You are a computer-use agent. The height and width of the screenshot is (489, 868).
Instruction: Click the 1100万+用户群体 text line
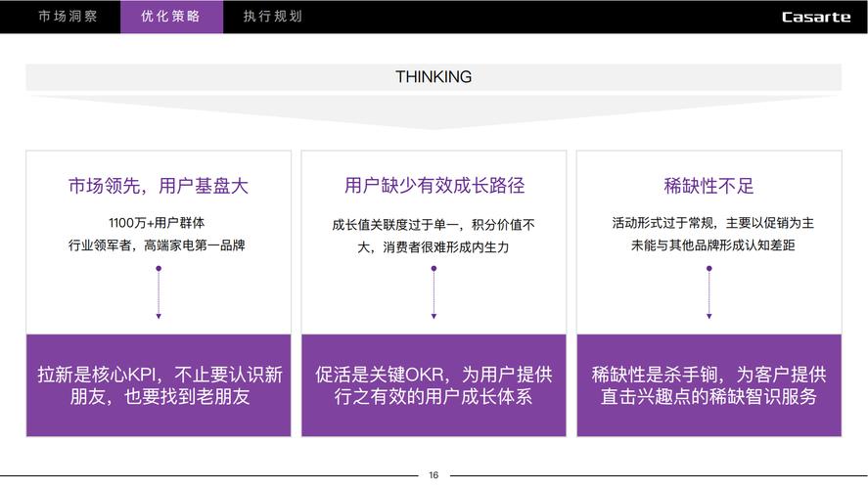point(157,223)
